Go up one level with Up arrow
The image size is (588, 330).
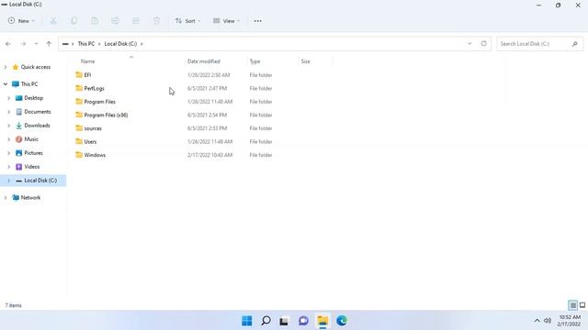point(49,44)
